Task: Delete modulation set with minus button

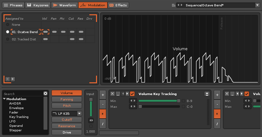Action: pos(8,79)
